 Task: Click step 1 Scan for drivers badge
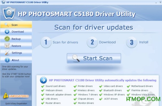click(46, 42)
